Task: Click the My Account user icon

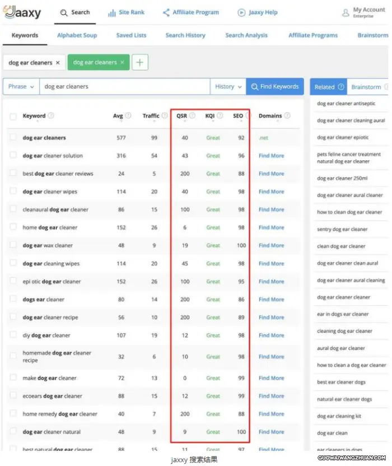Action: click(x=346, y=12)
